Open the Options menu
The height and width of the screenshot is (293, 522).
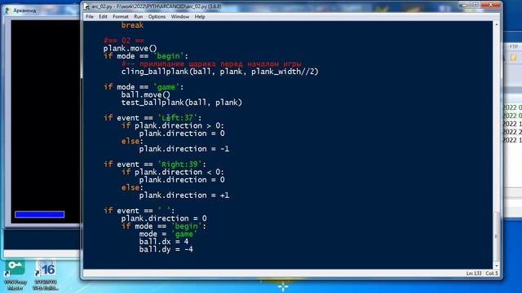(157, 16)
